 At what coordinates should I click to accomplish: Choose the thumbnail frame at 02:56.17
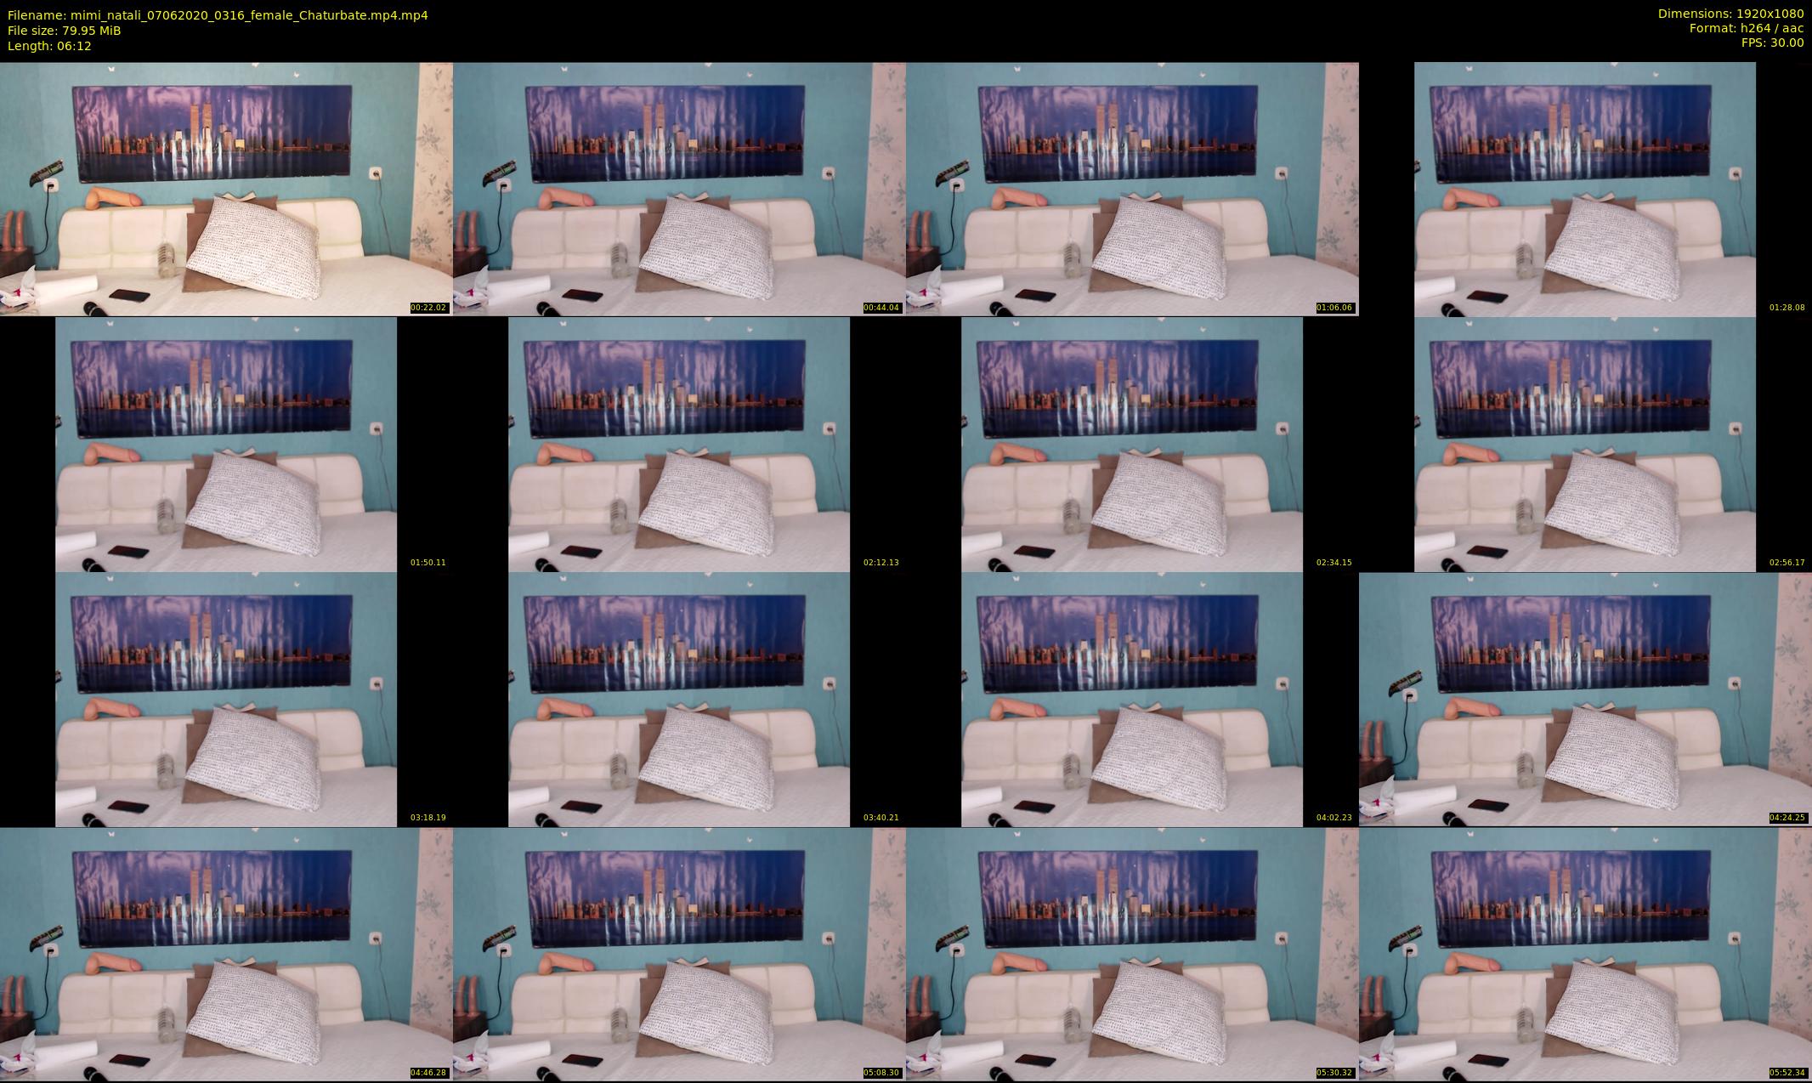tap(1585, 444)
